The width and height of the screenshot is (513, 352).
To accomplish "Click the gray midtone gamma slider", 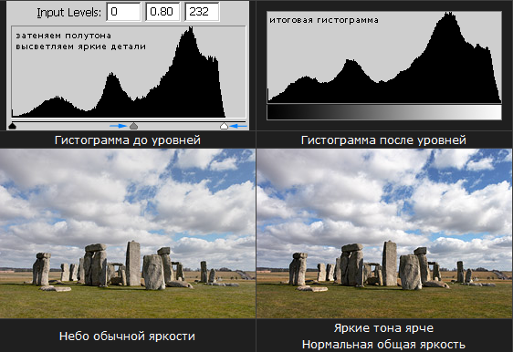I will pos(133,126).
